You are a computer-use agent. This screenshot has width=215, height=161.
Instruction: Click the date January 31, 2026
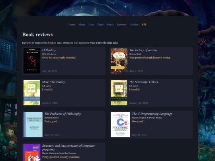point(139,103)
